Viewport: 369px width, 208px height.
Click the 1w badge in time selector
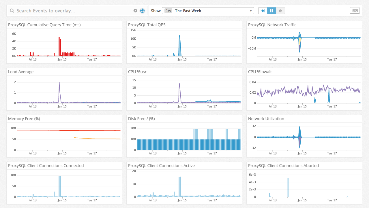[x=168, y=11]
